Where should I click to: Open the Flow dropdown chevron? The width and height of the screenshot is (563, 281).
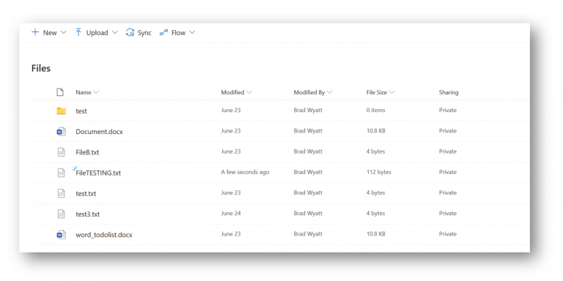click(x=192, y=33)
